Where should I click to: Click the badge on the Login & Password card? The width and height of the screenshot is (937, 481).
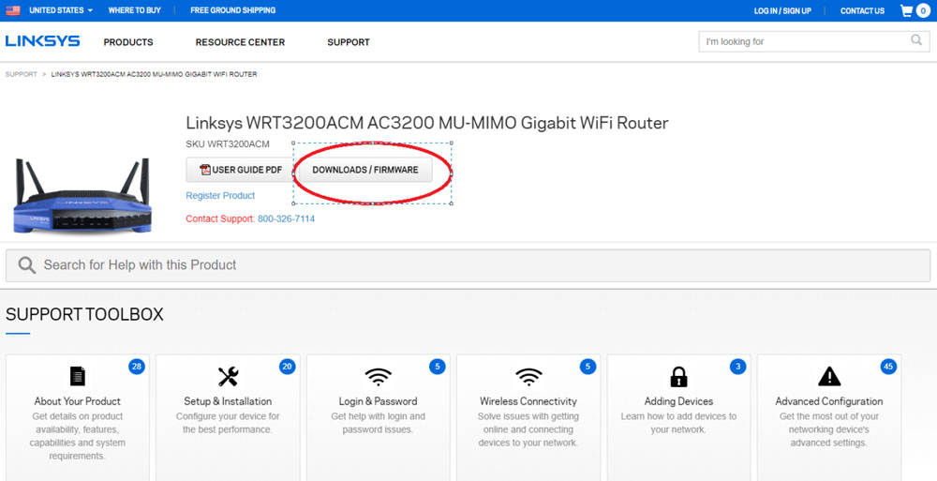(x=438, y=367)
